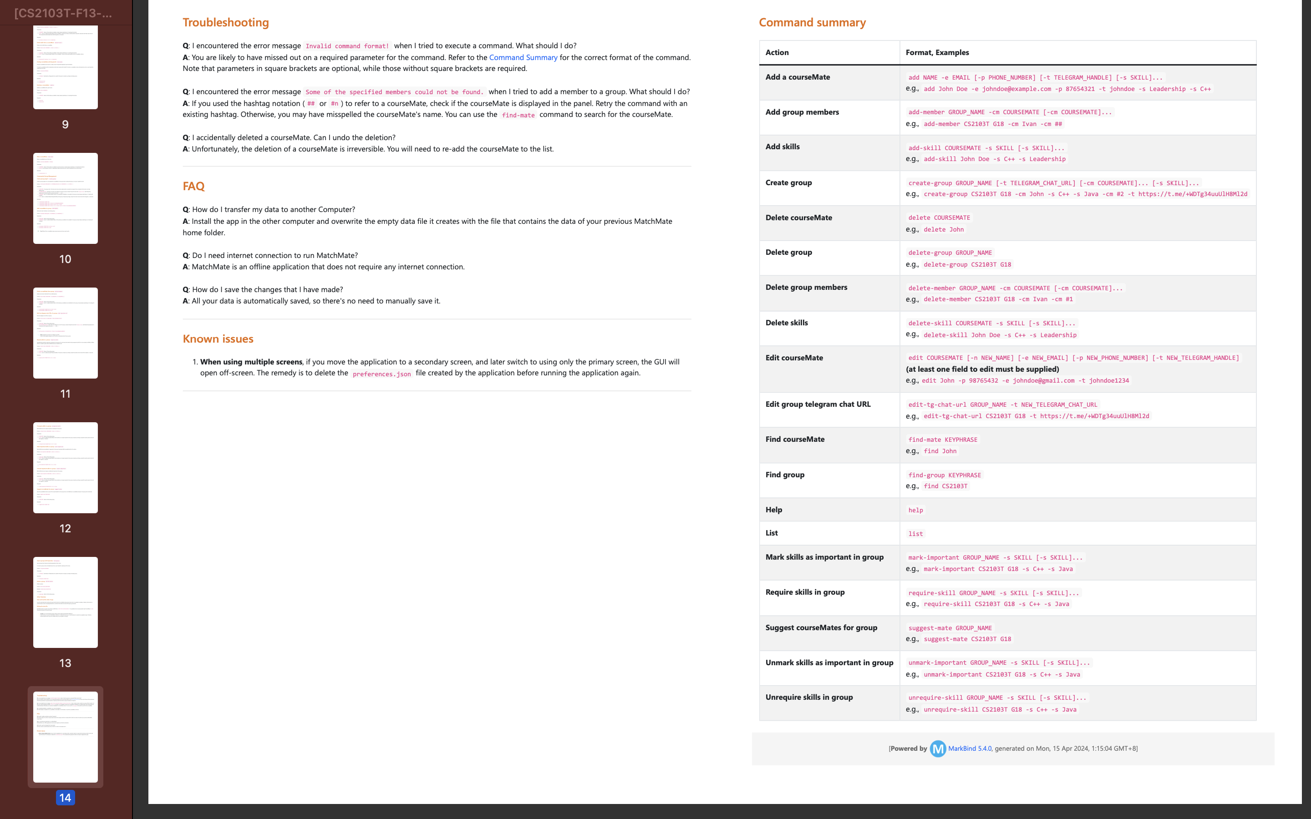Viewport: 1311px width, 819px height.
Task: Open page 13 thumbnail
Action: [65, 602]
